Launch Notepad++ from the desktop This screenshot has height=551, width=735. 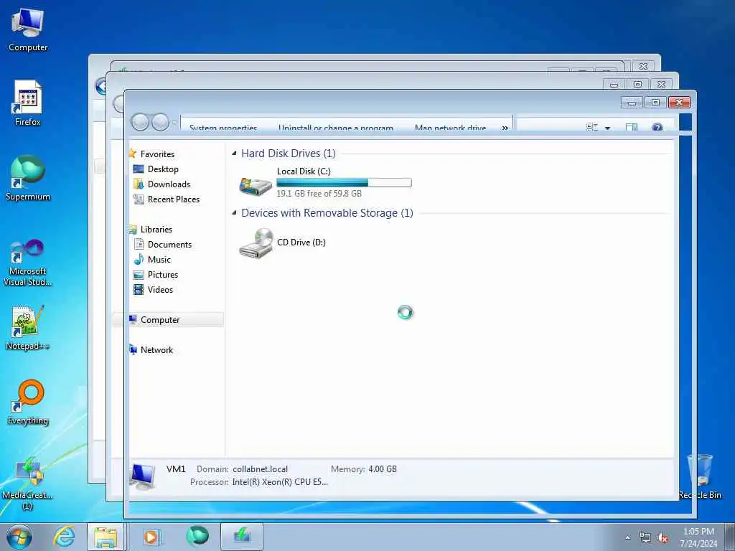click(x=28, y=328)
